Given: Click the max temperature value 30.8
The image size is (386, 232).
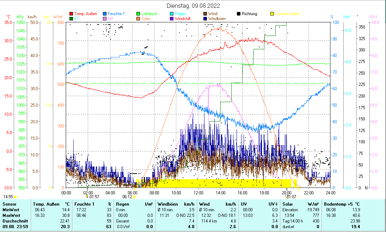Looking at the screenshot, I should [65, 215].
